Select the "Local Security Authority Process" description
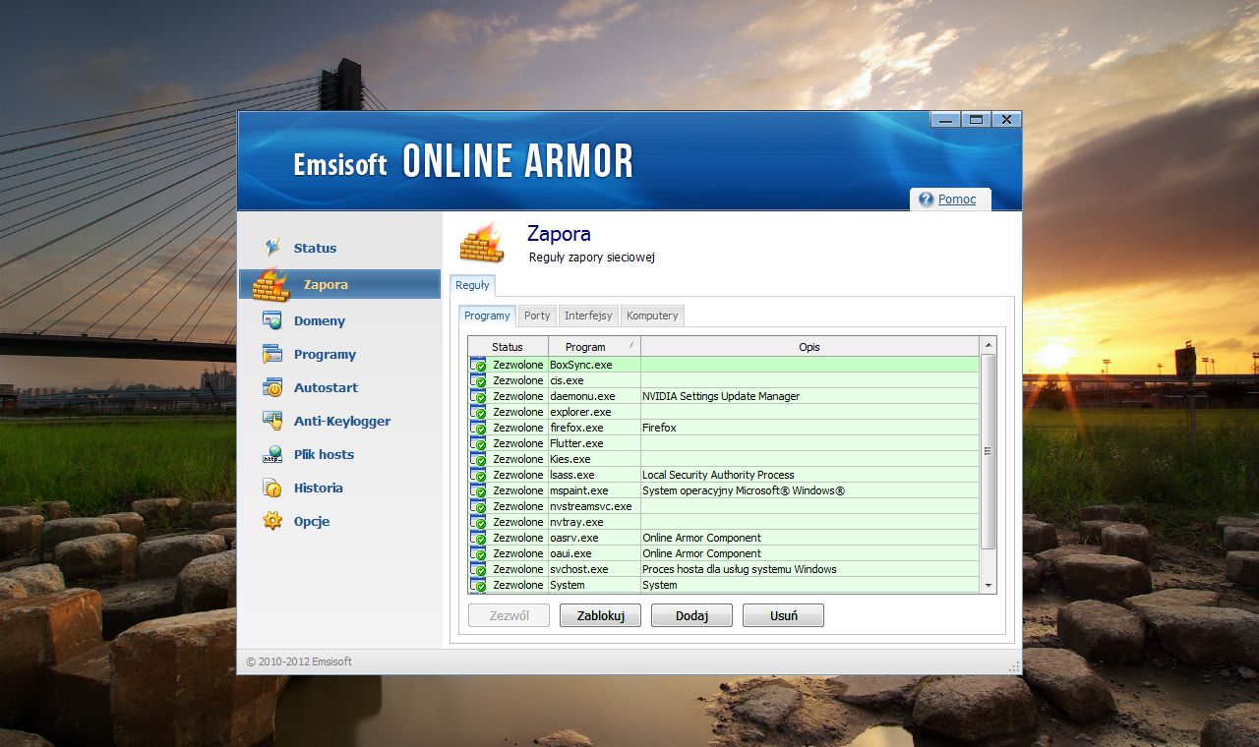1259x747 pixels. 718,475
